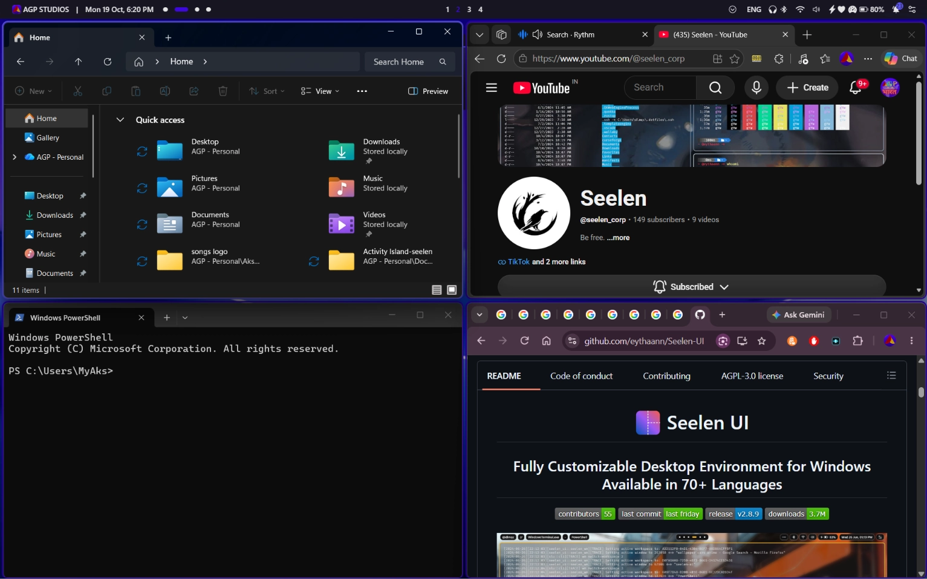Open Explorer New item dropdown
This screenshot has width=927, height=579.
pyautogui.click(x=33, y=91)
